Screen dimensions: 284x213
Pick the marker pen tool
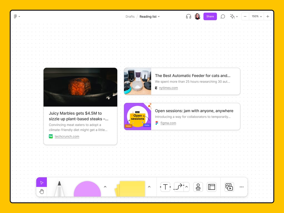click(59, 189)
